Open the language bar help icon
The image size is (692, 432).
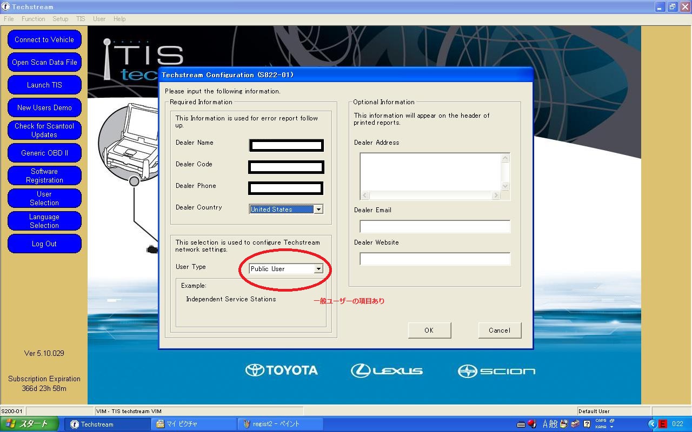pyautogui.click(x=587, y=424)
